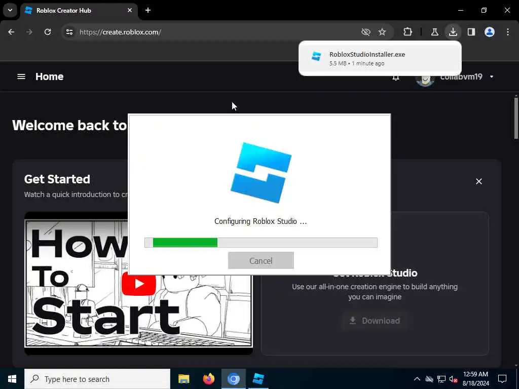Click the collabvm19 profile avatar
This screenshot has height=389, width=519.
425,80
